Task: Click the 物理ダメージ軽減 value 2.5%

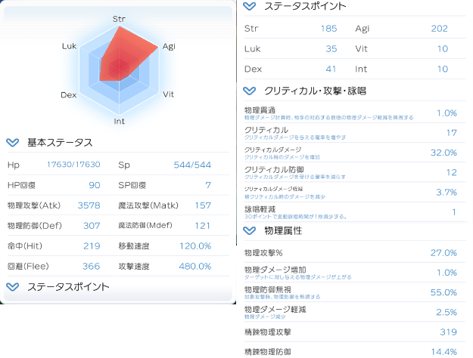Action: 447,312
